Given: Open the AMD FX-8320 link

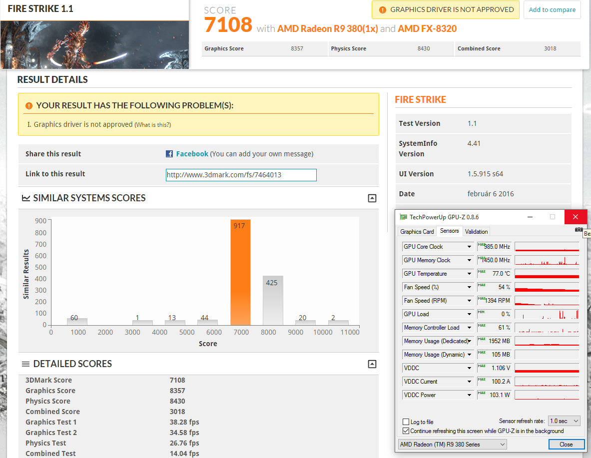Looking at the screenshot, I should click(427, 28).
